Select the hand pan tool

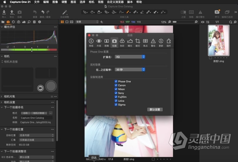92,12
